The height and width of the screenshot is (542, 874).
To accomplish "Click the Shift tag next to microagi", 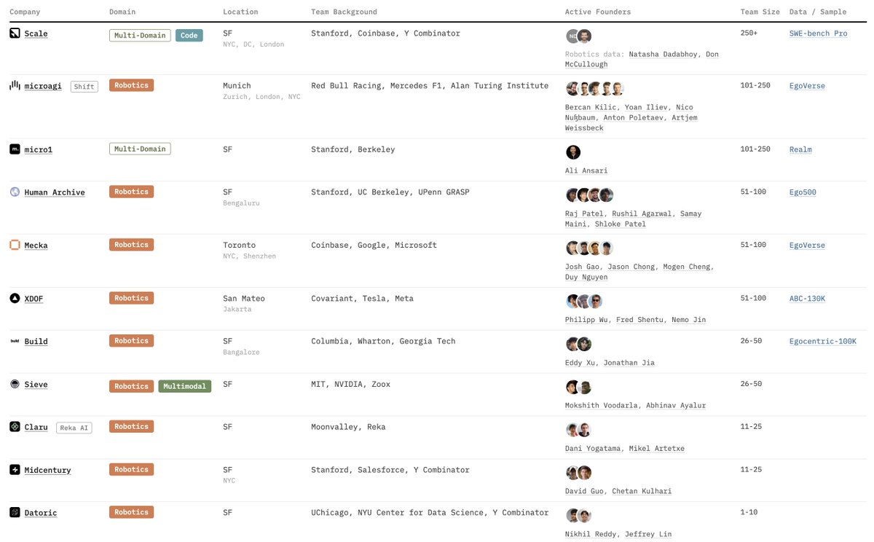I will pos(84,86).
